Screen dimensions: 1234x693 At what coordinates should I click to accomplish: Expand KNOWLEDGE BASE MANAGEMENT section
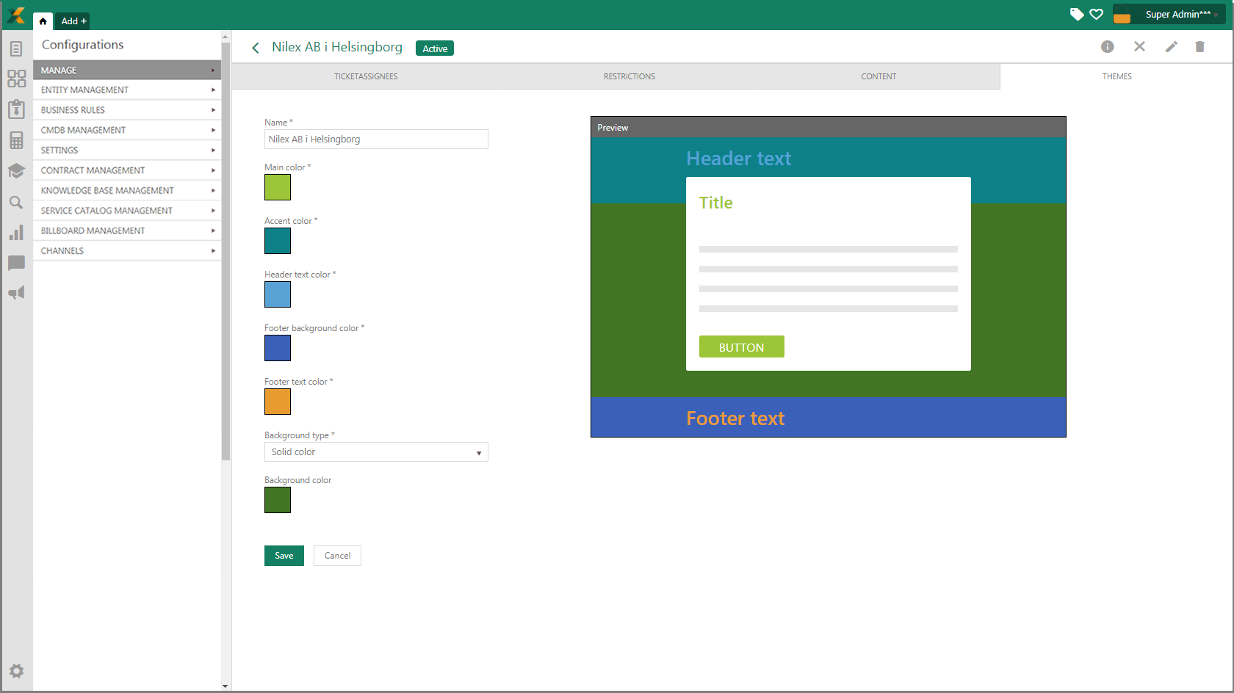[127, 190]
